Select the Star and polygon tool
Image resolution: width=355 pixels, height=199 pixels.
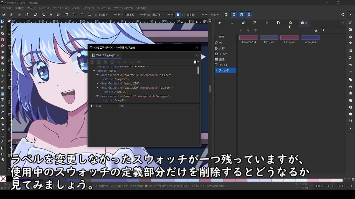click(2, 52)
